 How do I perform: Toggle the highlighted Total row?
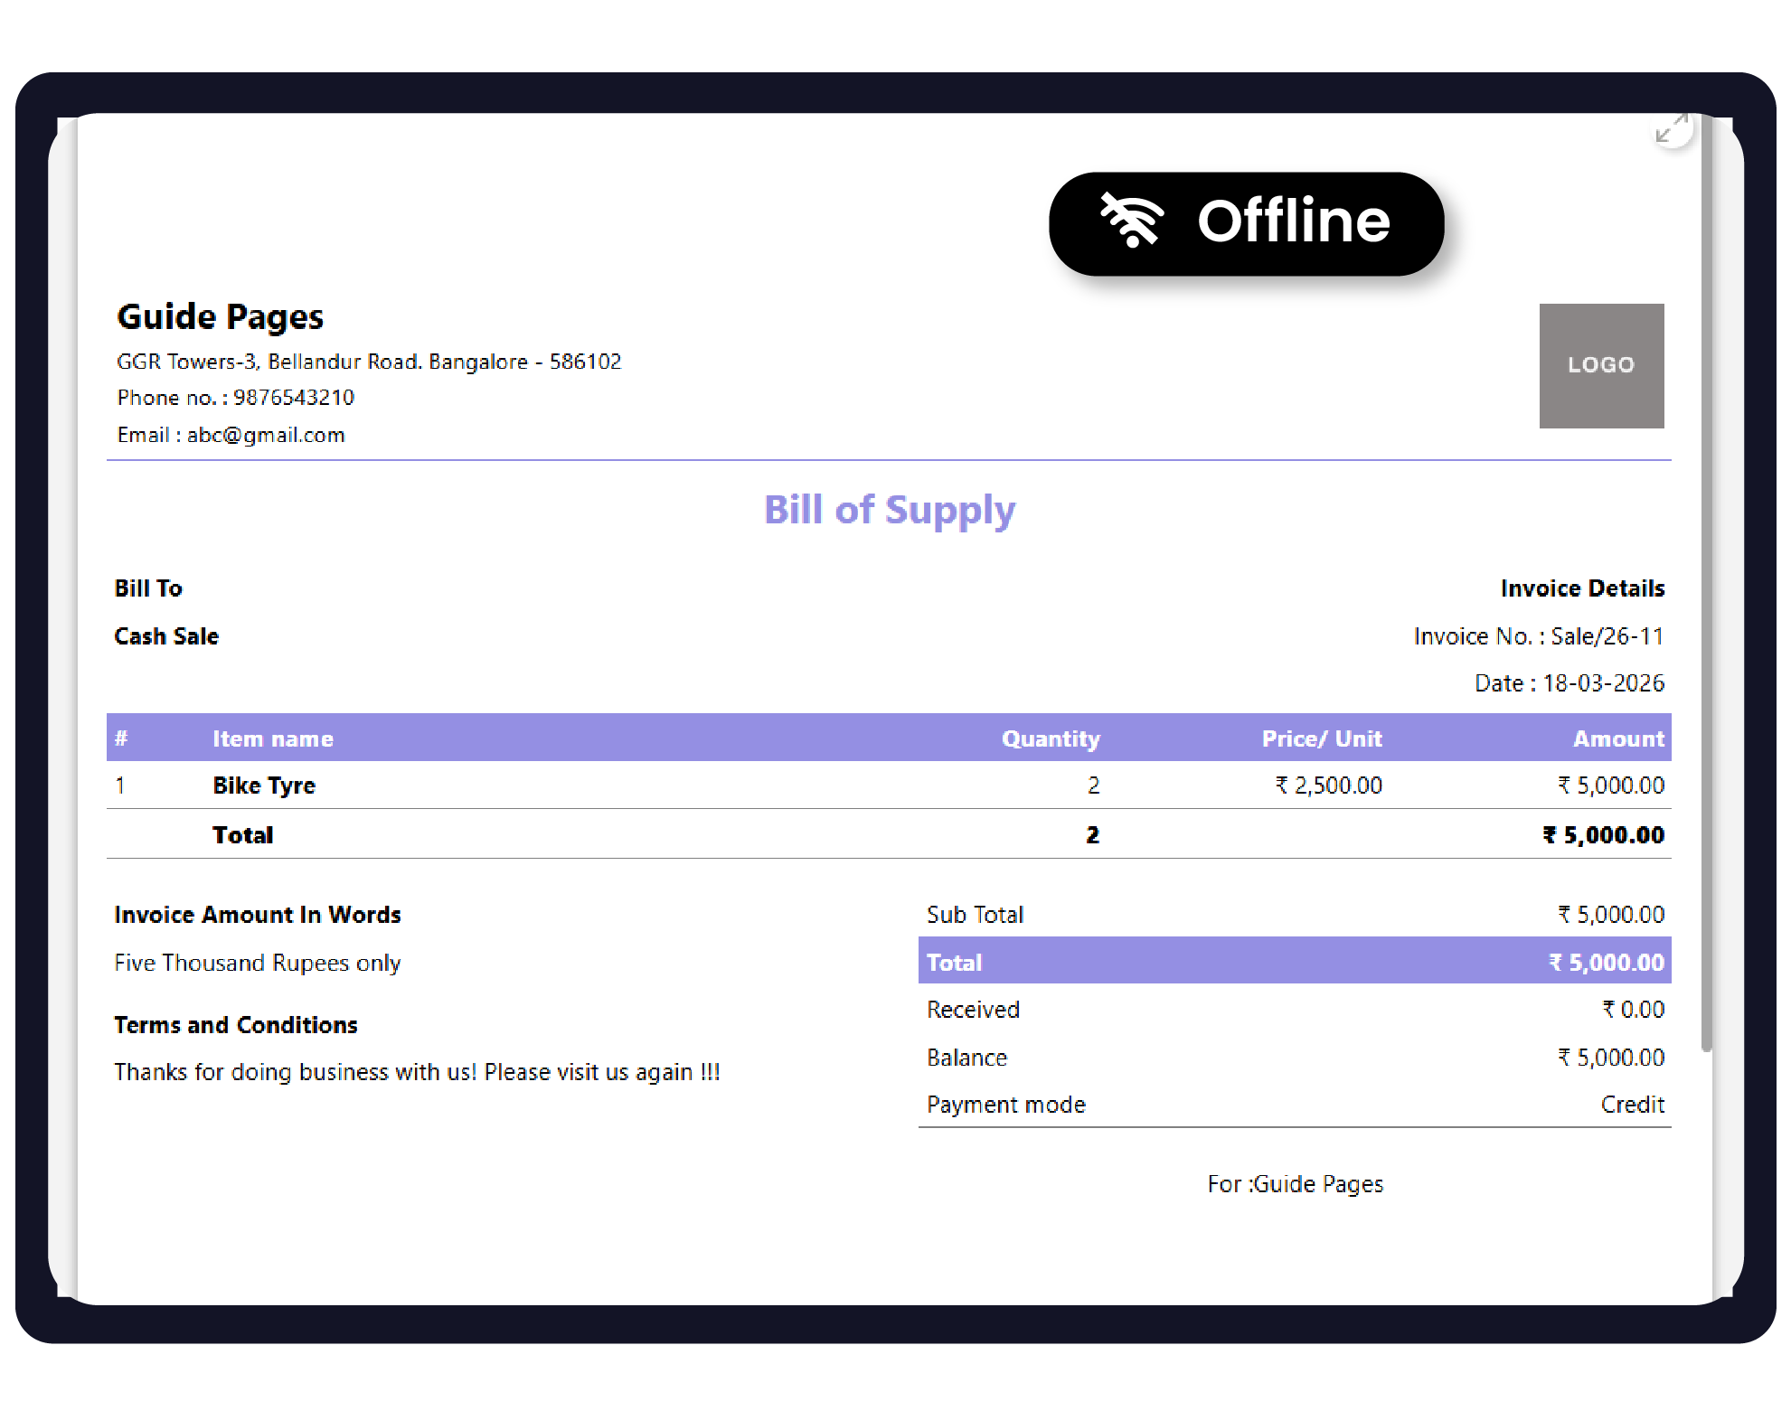click(1293, 962)
